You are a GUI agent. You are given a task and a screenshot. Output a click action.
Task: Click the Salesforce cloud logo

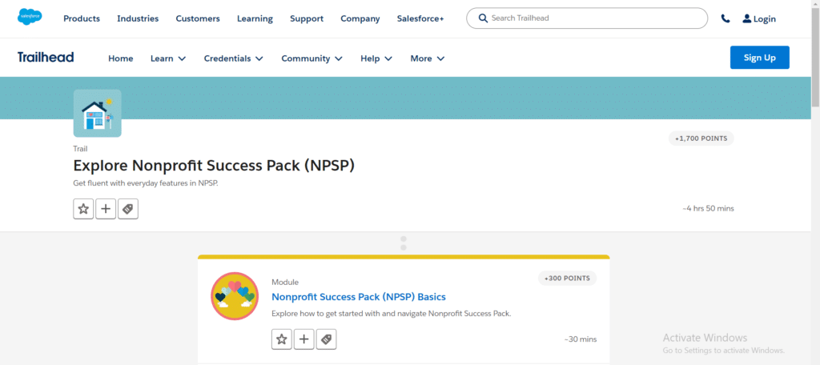(30, 17)
